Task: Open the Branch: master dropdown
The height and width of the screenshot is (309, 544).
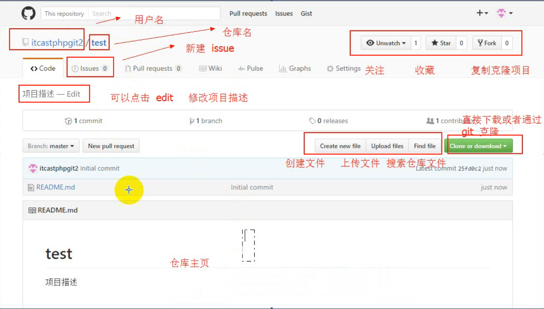Action: tap(51, 146)
